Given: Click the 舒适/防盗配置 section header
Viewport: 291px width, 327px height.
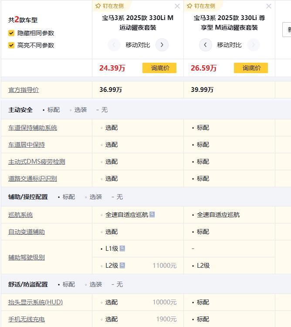Looking at the screenshot, I should tap(28, 284).
